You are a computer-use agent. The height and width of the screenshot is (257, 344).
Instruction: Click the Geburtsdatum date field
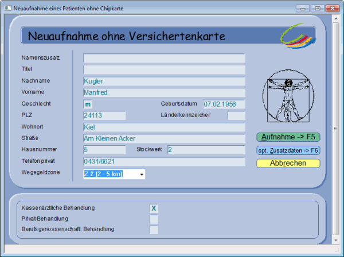[x=224, y=104]
